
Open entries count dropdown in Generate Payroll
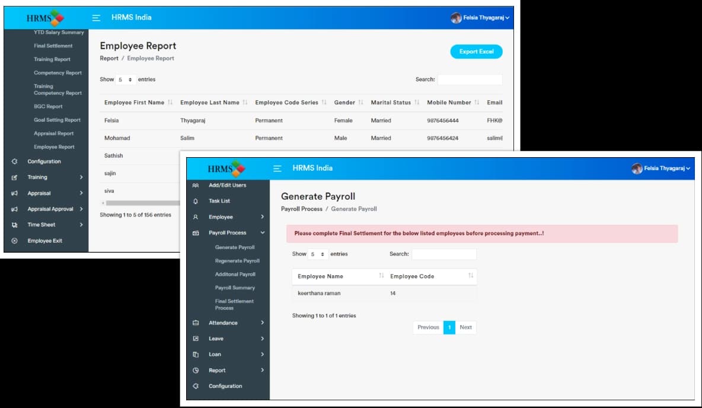318,254
